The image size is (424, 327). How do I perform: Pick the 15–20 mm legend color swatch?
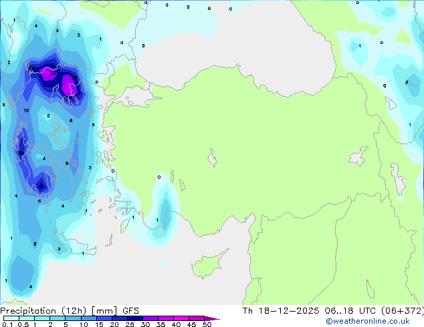(x=104, y=318)
